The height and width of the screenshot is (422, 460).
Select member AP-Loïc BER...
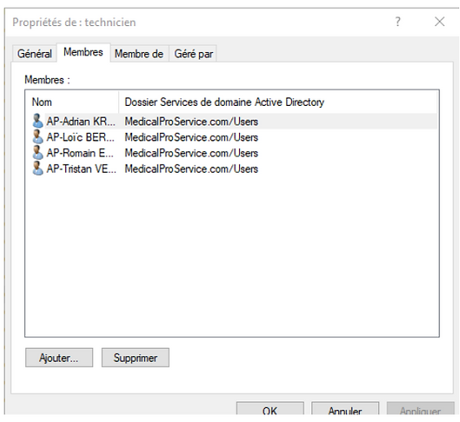(80, 137)
